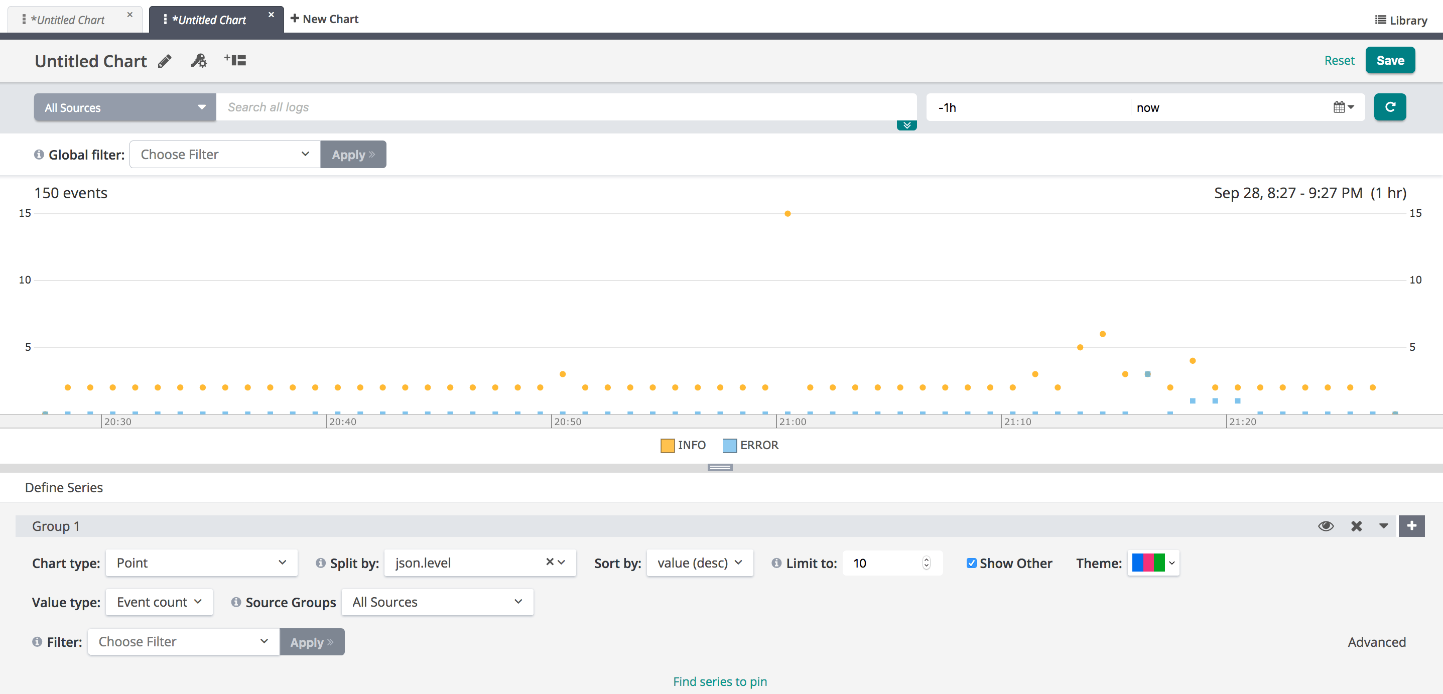Expand the All Sources search dropdown
Screen dimensions: 1443x694
[125, 107]
